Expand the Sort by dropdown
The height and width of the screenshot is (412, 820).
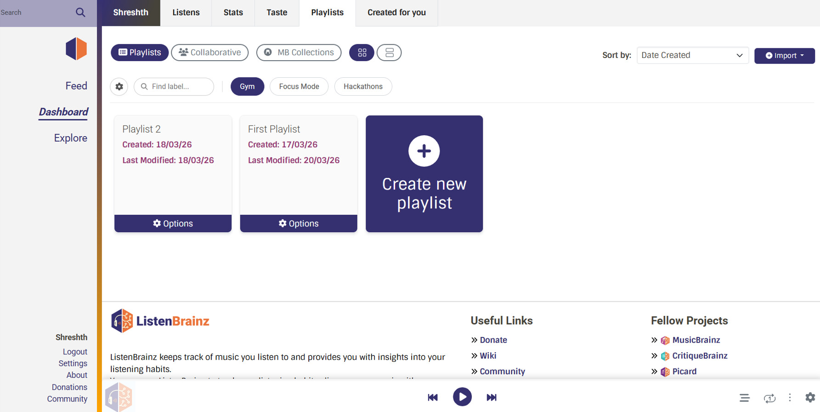(x=692, y=55)
